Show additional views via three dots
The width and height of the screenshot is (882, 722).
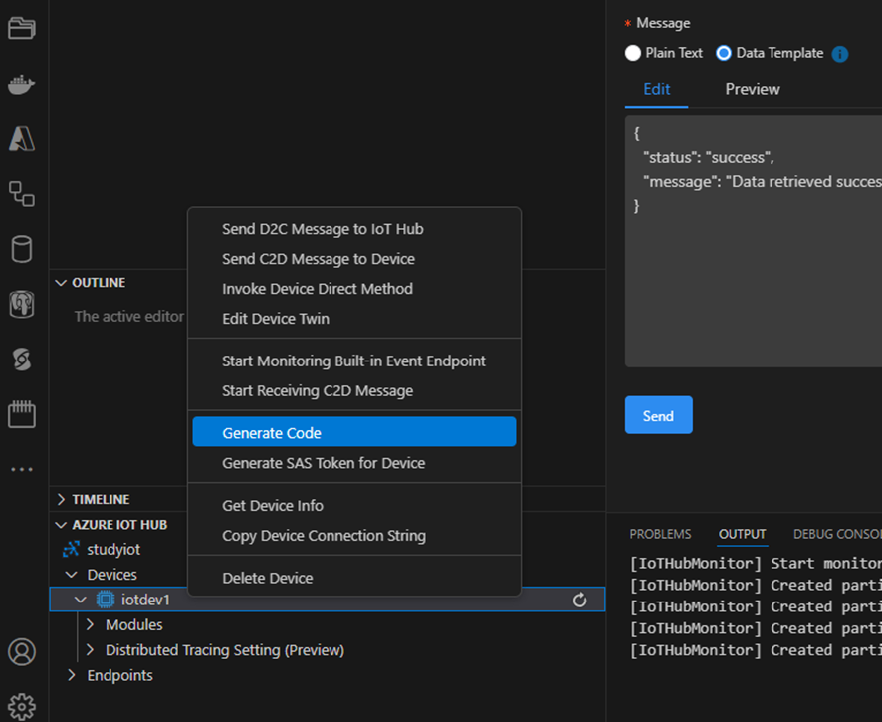click(x=21, y=469)
